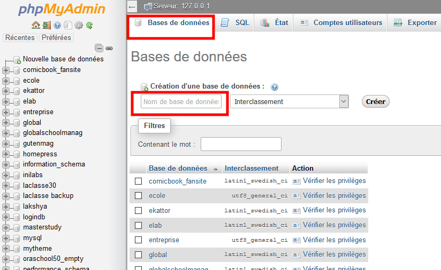The height and width of the screenshot is (270, 441).
Task: Open the SQL documentation page icon
Action: click(x=68, y=25)
